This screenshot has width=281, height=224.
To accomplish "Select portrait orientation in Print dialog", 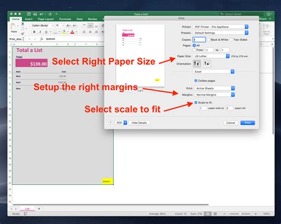I will [x=197, y=63].
